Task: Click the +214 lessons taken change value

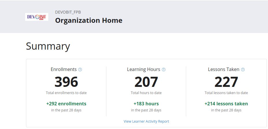Action: (x=226, y=104)
